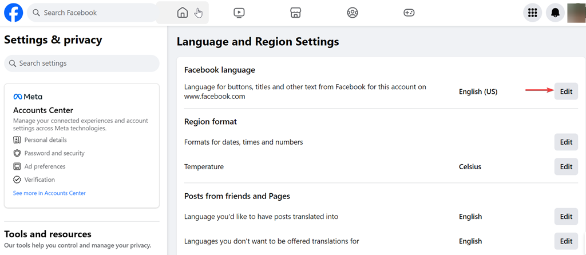The image size is (586, 255).
Task: Click the Language and Region Settings title
Action: click(x=258, y=41)
